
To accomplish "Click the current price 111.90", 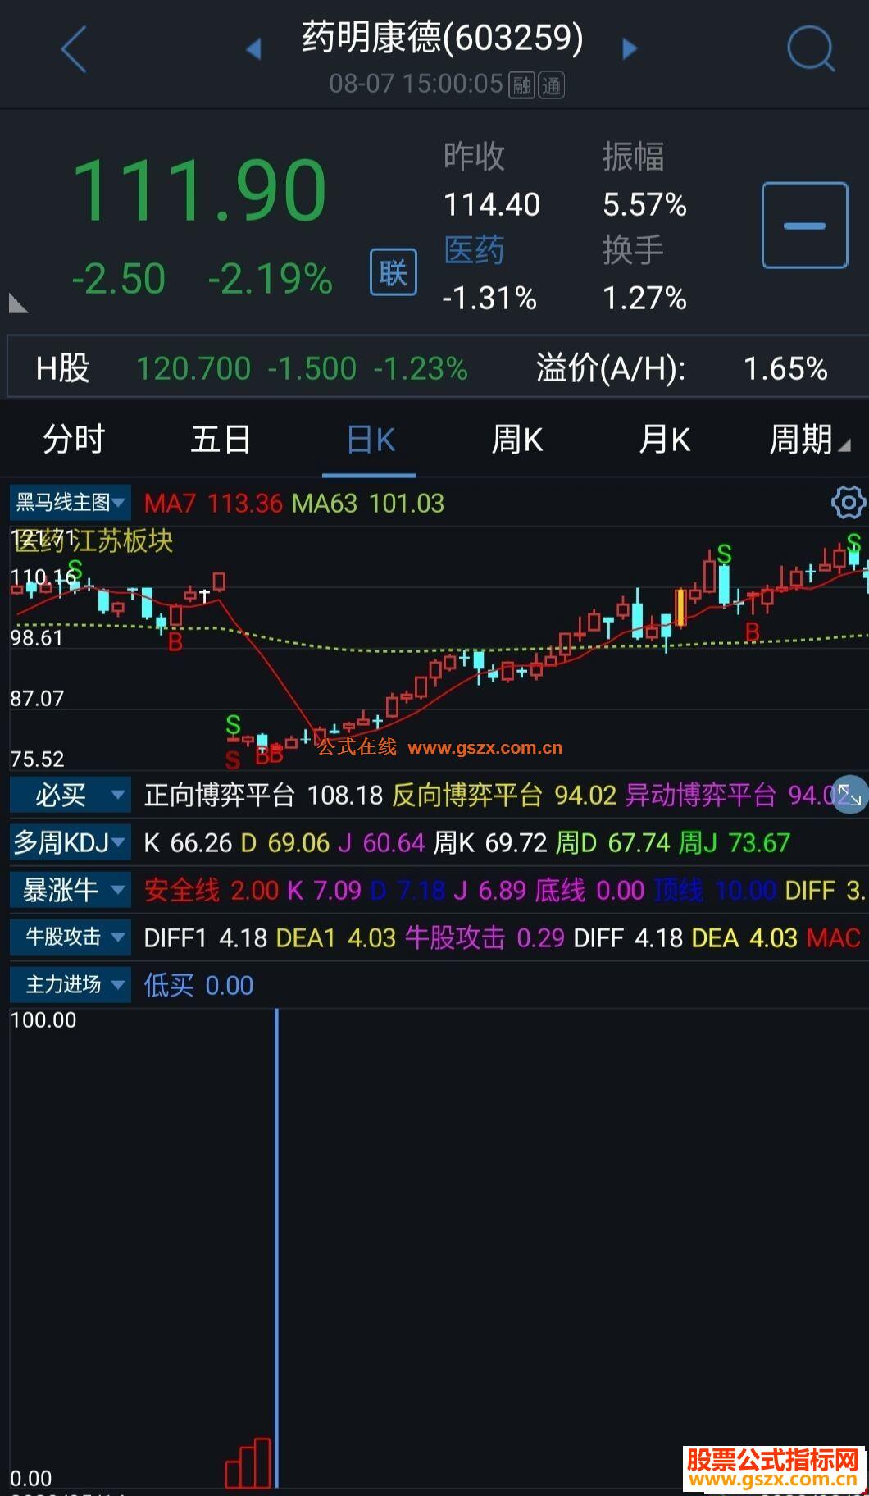I will [x=200, y=191].
